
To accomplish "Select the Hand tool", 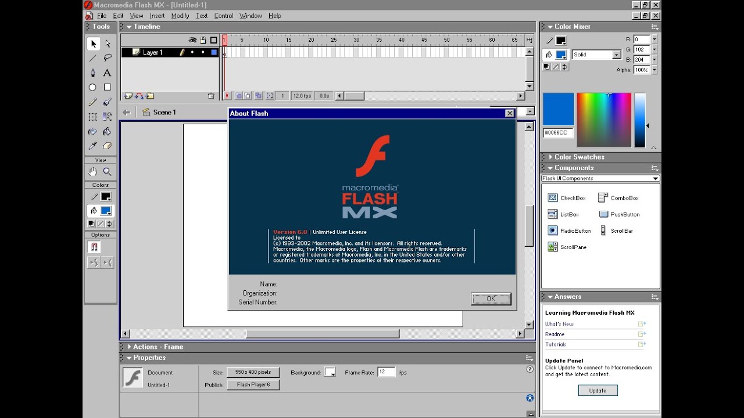I will click(x=93, y=172).
